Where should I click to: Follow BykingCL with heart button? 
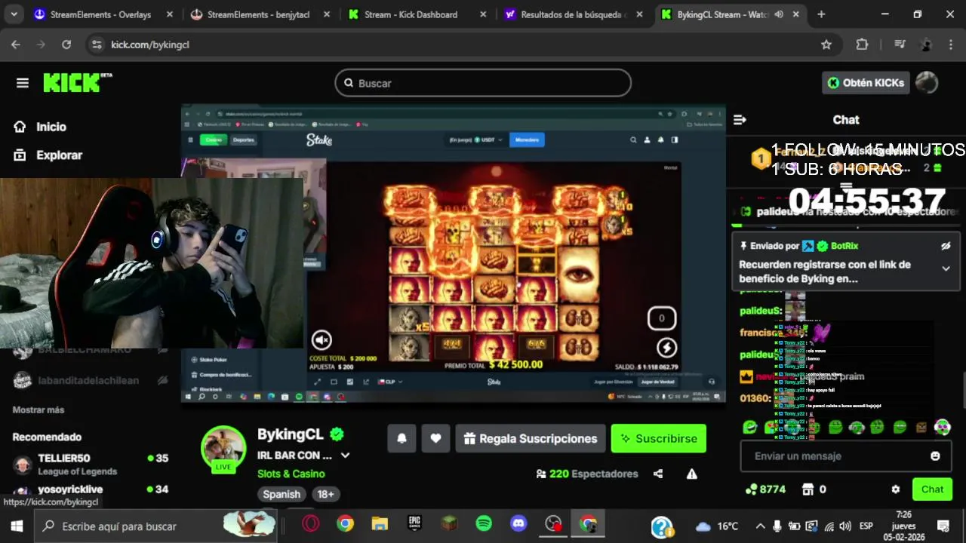tap(435, 438)
